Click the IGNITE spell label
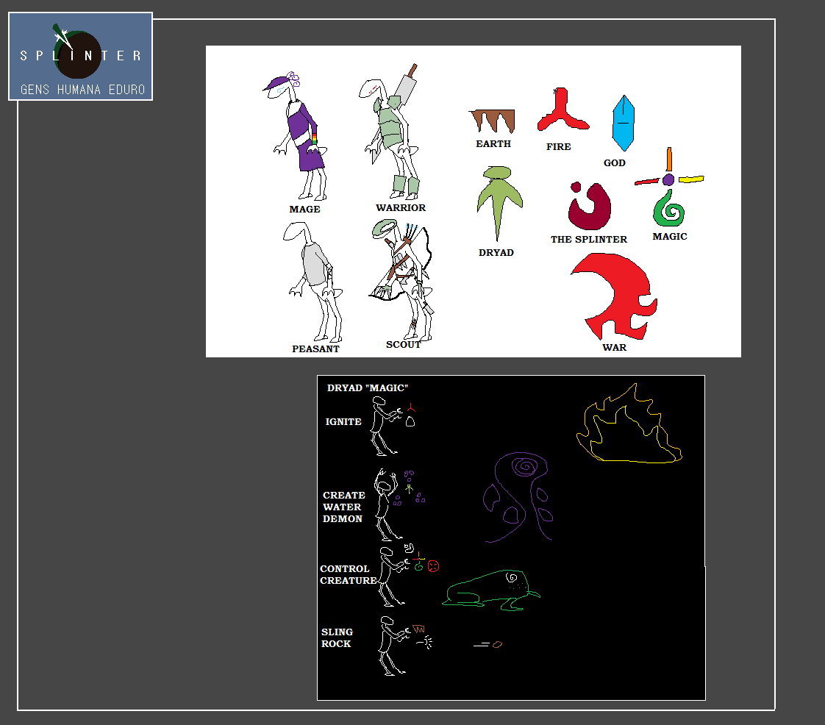Image resolution: width=825 pixels, height=725 pixels. click(x=343, y=422)
